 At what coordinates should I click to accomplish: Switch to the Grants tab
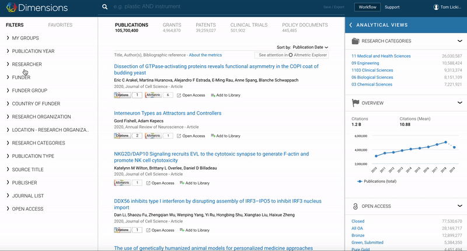coord(172,25)
